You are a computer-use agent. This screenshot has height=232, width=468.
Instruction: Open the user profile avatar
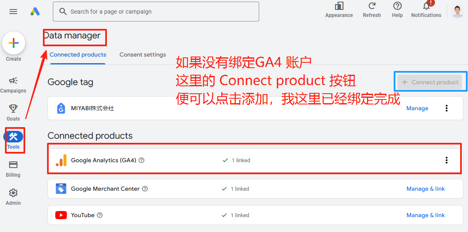[x=458, y=11]
